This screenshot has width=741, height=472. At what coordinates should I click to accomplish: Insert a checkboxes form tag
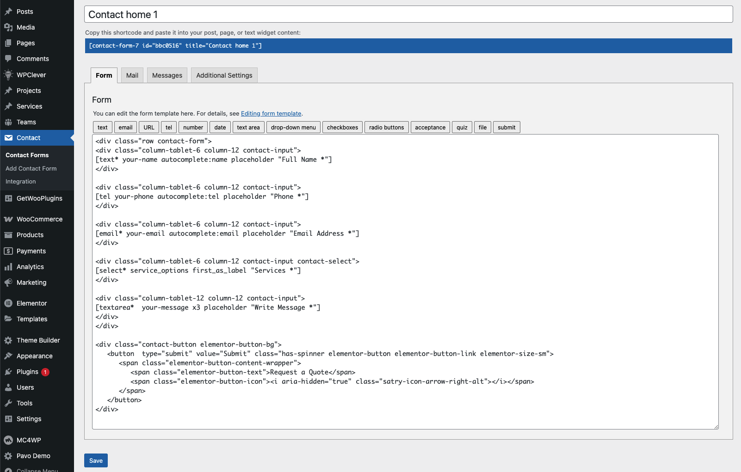[x=342, y=128]
